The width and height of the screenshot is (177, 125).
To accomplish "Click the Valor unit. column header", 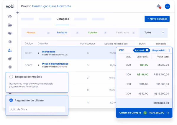I will 142,57.
